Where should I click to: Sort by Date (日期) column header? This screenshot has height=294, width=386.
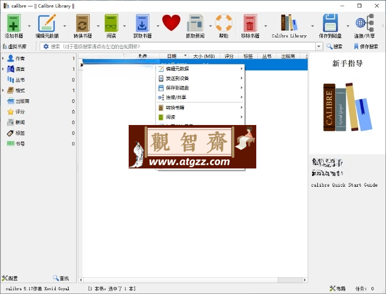174,56
